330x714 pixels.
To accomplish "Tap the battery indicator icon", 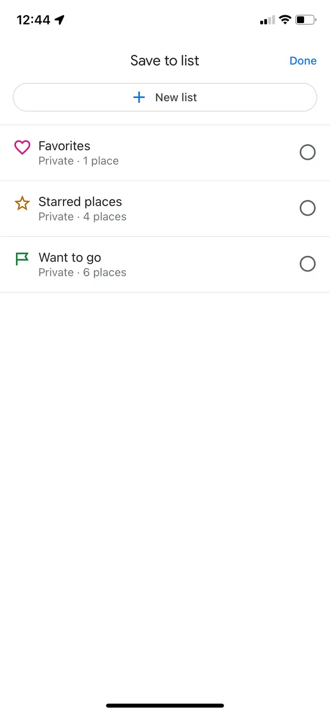I will pyautogui.click(x=306, y=20).
